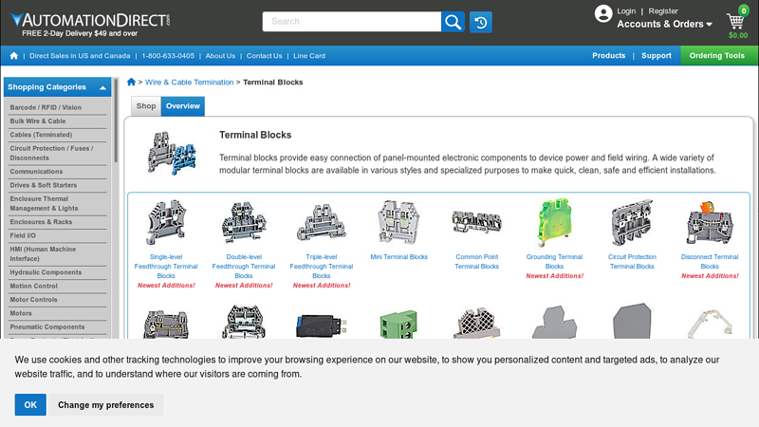Switch to the Shop tab
The width and height of the screenshot is (759, 427).
coord(145,106)
